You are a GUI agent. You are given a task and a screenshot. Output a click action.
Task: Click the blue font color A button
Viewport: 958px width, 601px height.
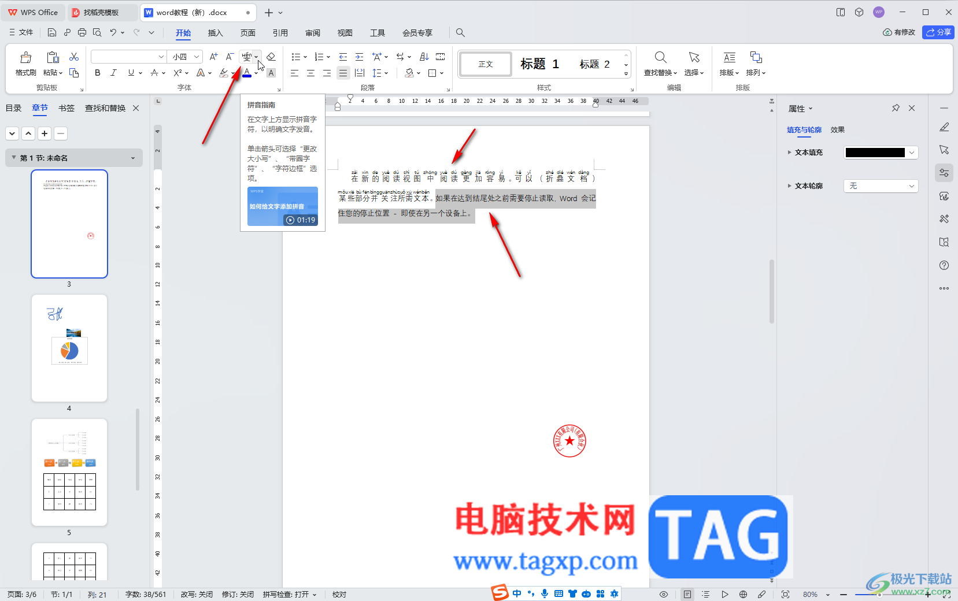pyautogui.click(x=247, y=73)
